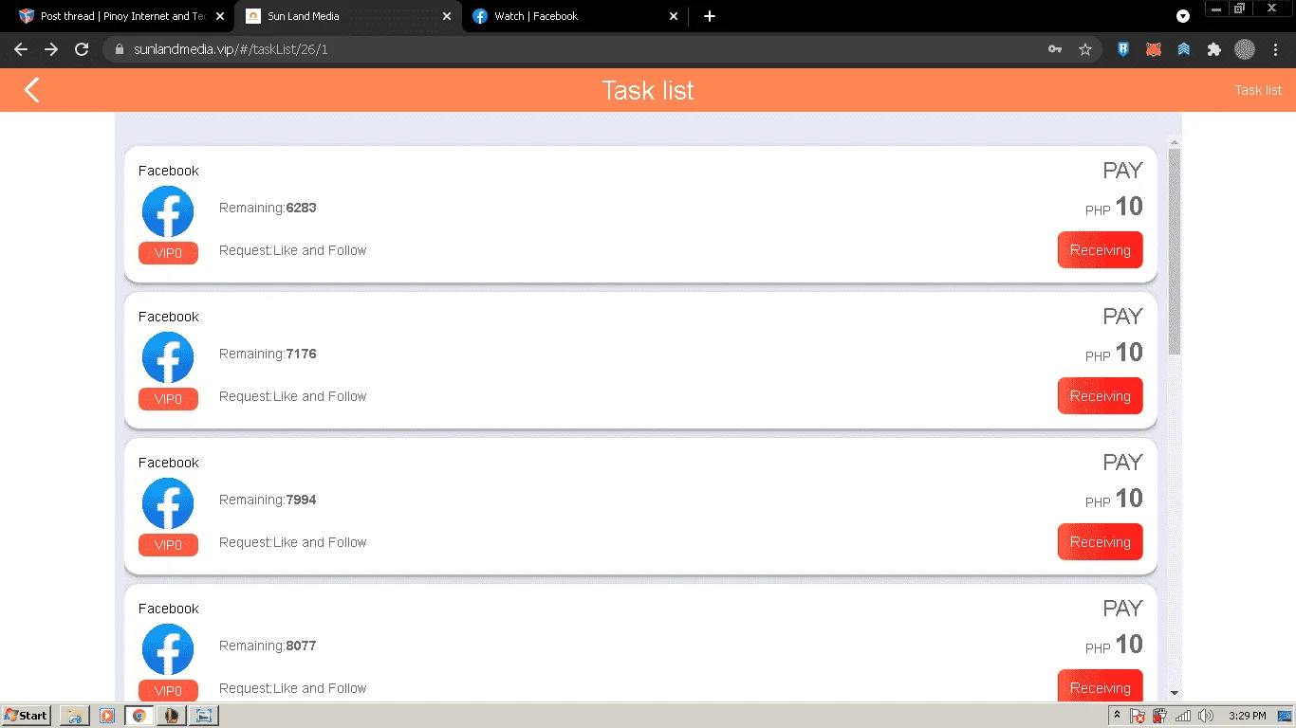Switch to the Watch | Facebook tab
Screen dimensions: 1296x728
tap(575, 16)
